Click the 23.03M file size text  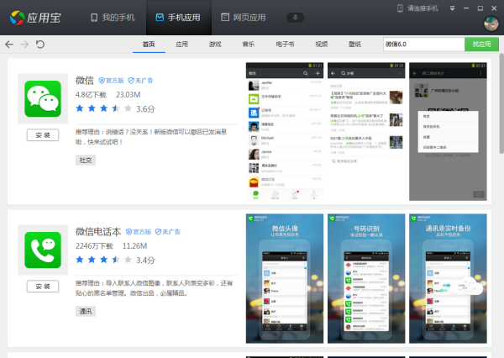pos(129,95)
